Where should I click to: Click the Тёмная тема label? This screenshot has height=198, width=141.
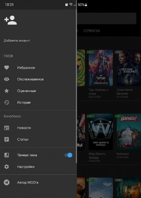(27, 155)
